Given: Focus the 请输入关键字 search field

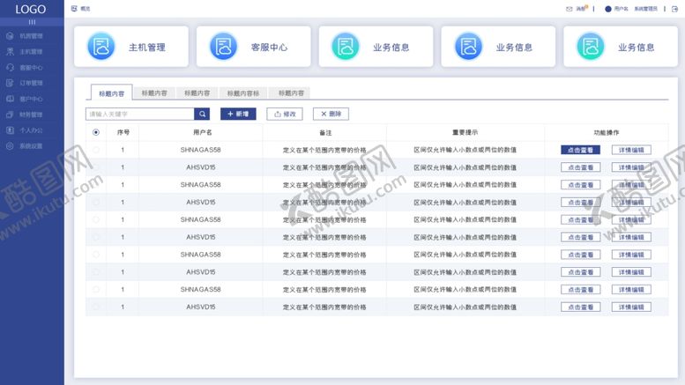Looking at the screenshot, I should click(x=140, y=114).
